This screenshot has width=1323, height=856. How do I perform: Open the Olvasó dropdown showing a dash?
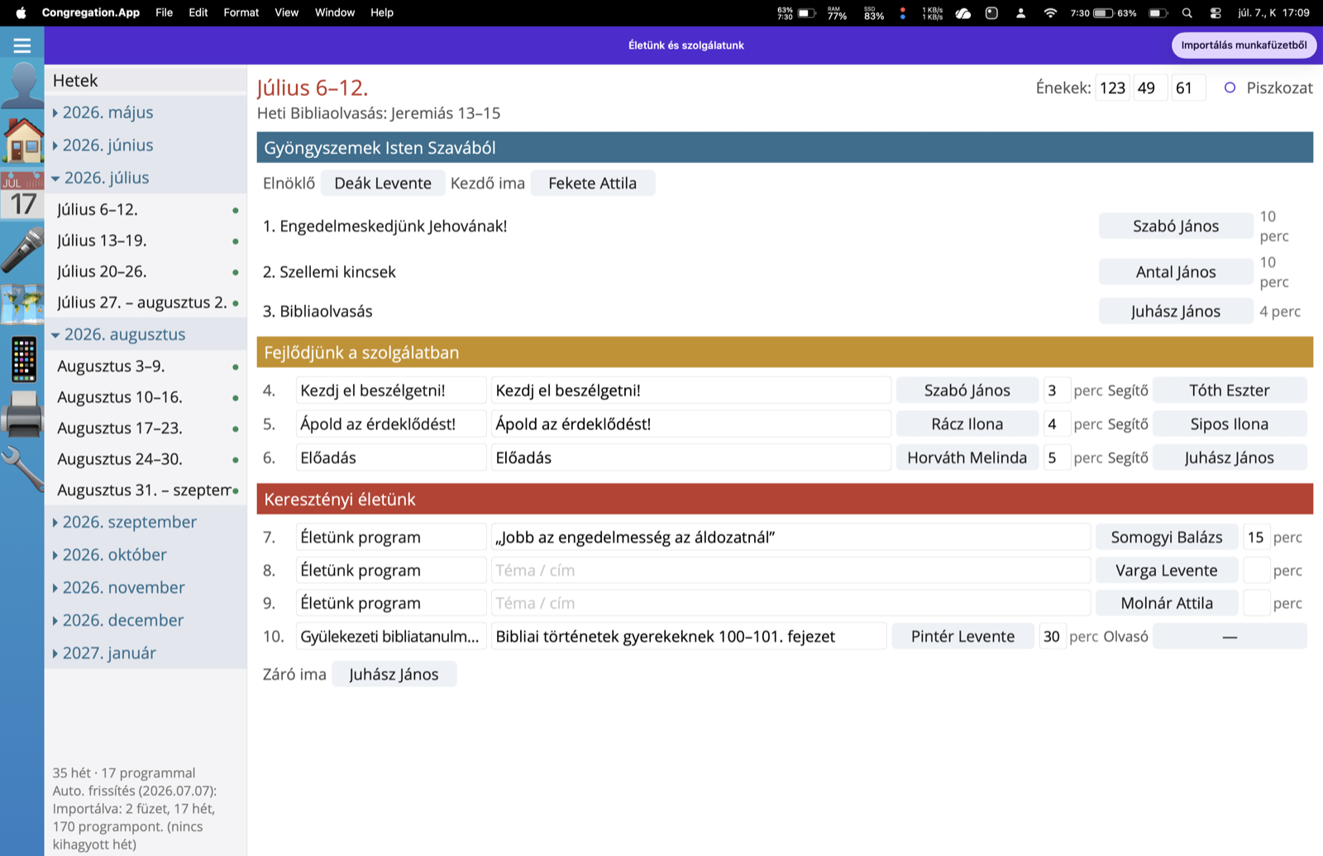tap(1230, 637)
